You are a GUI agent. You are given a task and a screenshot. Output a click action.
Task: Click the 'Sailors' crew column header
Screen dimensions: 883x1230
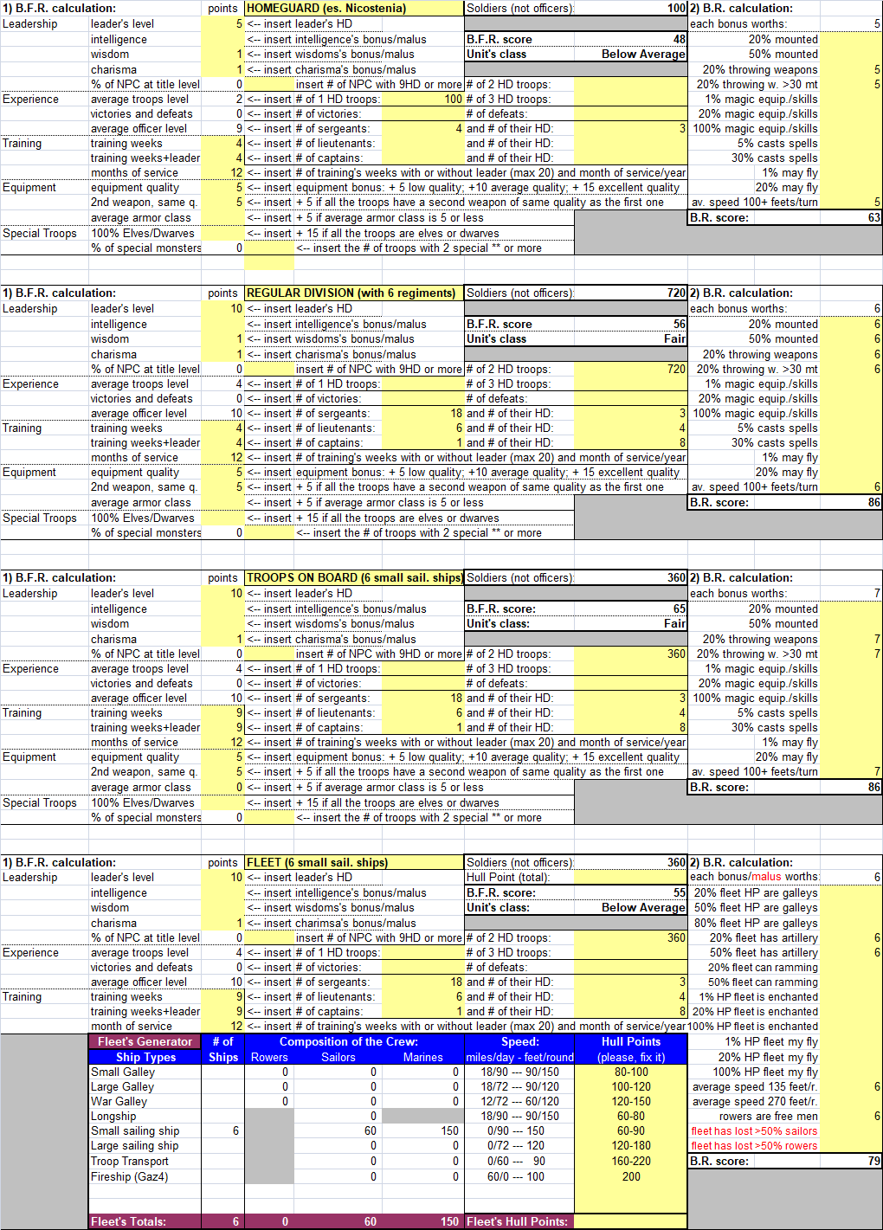(338, 1058)
